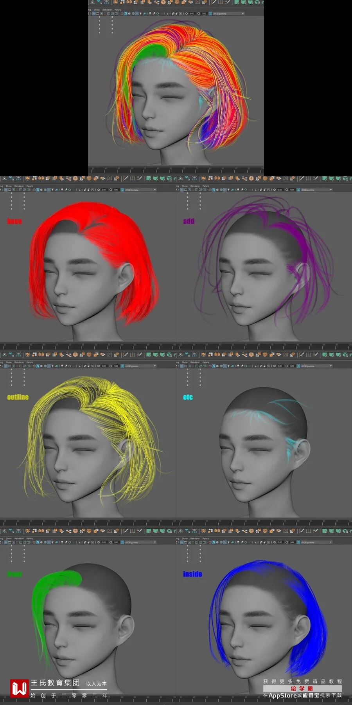
Task: Click gamma icon in outline viewport toolbar
Action: coord(111,366)
